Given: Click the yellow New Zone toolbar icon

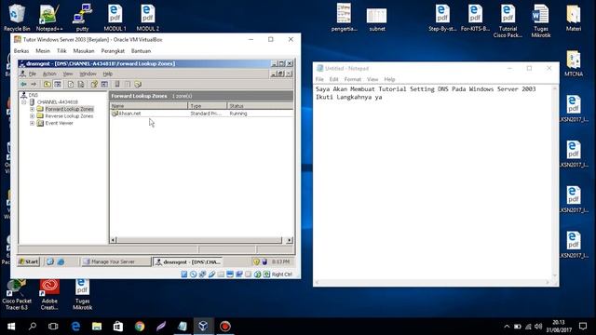Looking at the screenshot, I should pyautogui.click(x=138, y=84).
